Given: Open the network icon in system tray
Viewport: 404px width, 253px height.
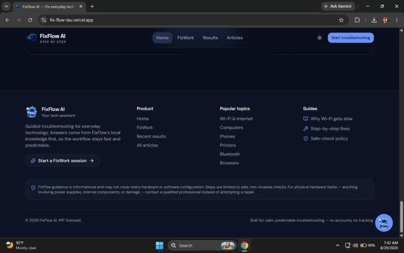Looking at the screenshot, I should coord(347,245).
